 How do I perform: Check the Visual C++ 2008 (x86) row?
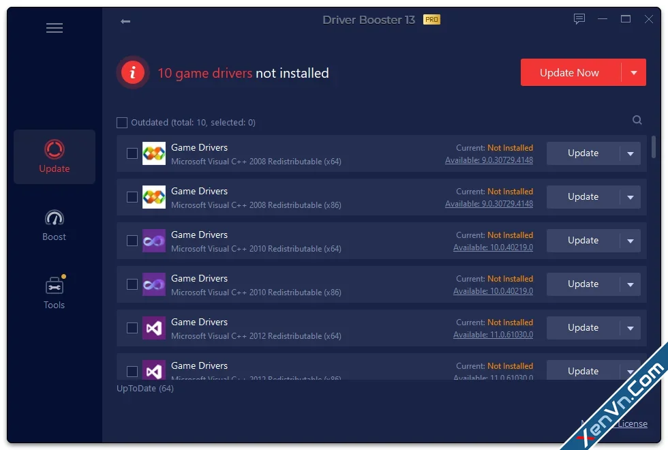[132, 197]
